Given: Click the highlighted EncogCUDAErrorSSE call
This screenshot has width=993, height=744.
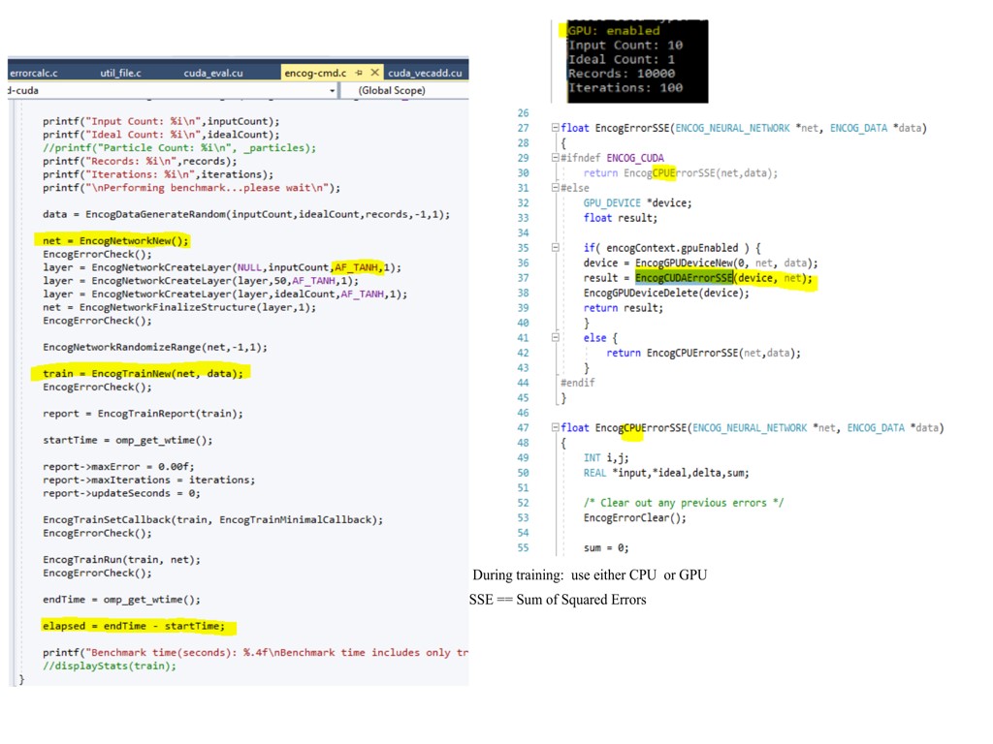Looking at the screenshot, I should tap(684, 278).
